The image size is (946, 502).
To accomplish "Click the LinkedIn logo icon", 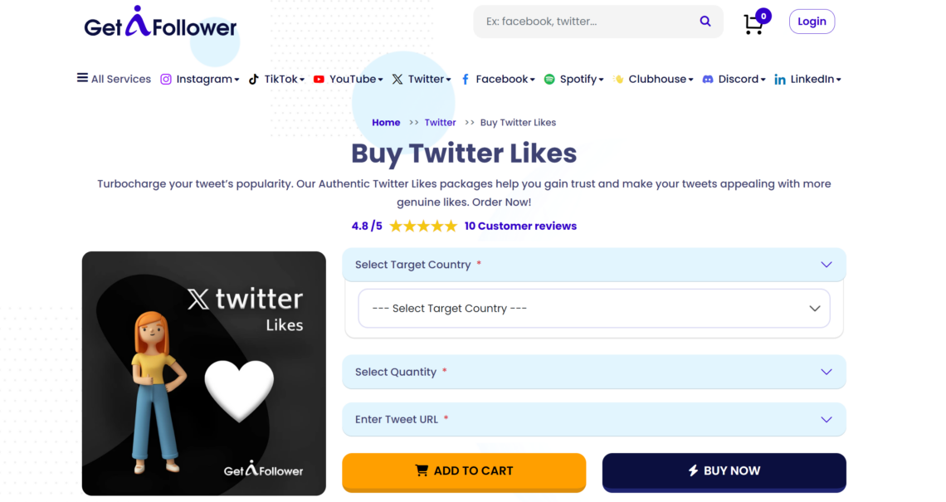I will 779,80.
